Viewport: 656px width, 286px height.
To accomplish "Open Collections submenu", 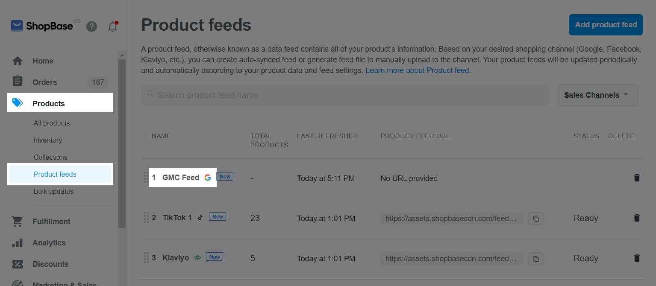I will tap(50, 157).
